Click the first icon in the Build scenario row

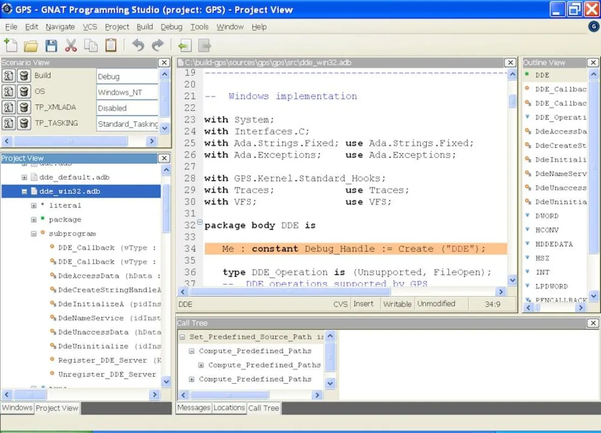click(x=9, y=76)
